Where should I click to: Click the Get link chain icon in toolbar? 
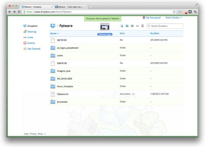tap(137, 26)
